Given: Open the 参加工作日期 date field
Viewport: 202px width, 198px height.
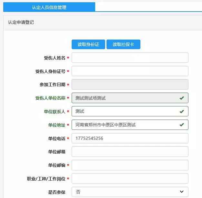Looking at the screenshot, I should click(x=130, y=85).
